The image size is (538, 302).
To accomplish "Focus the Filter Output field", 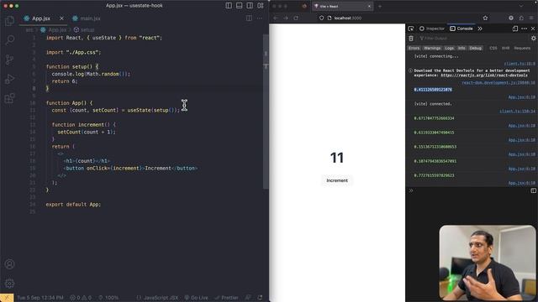I will [473, 39].
